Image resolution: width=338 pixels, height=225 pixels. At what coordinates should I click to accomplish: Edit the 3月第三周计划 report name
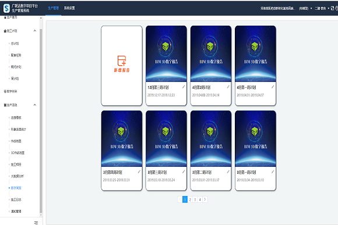tap(184, 172)
